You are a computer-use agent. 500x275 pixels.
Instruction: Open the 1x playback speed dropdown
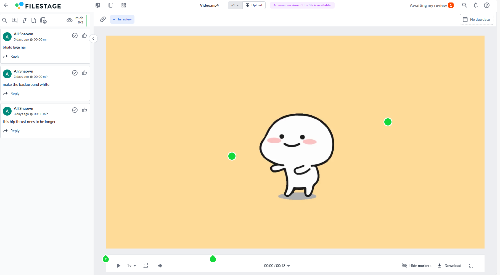click(131, 266)
